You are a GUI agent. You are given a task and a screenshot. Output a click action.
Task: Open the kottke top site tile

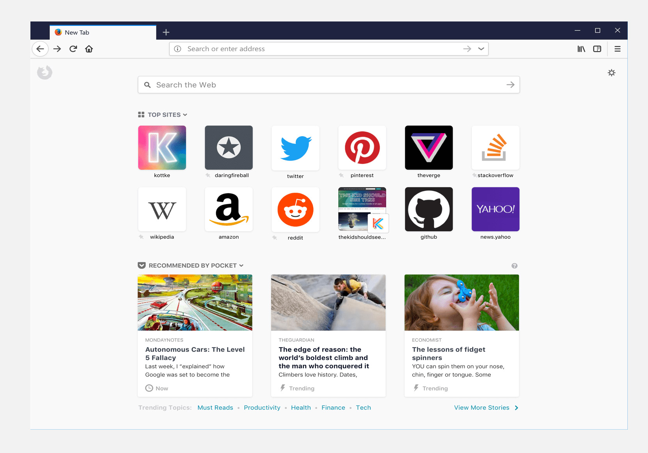tap(162, 148)
